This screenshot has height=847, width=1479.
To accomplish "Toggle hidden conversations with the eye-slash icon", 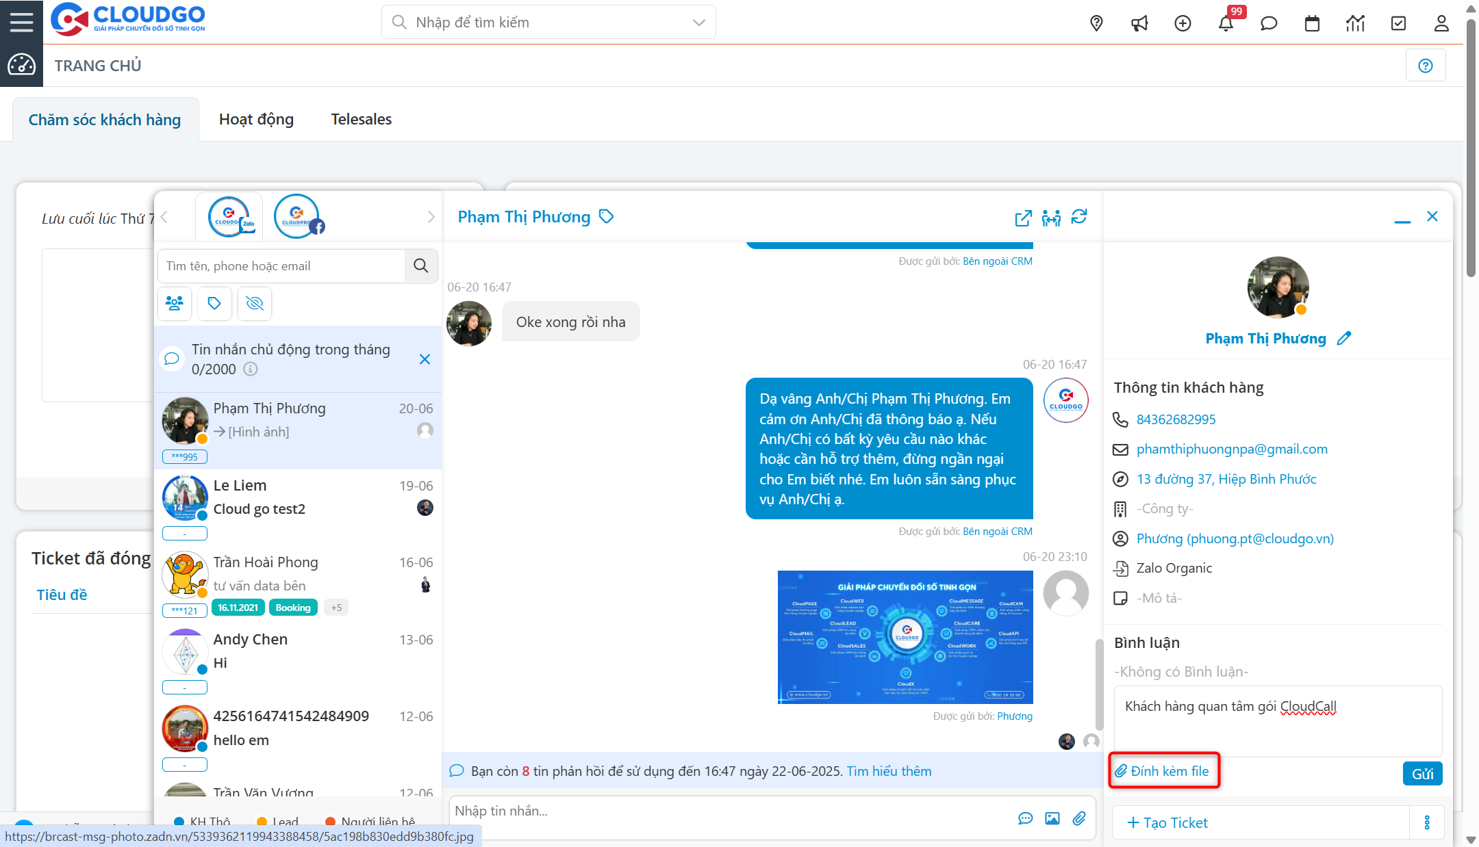I will click(x=254, y=303).
